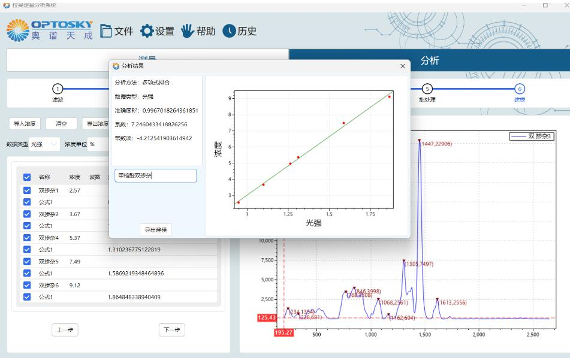Viewport: 570px width, 358px height.
Task: Go to step 6 建模 circle
Action: point(520,89)
